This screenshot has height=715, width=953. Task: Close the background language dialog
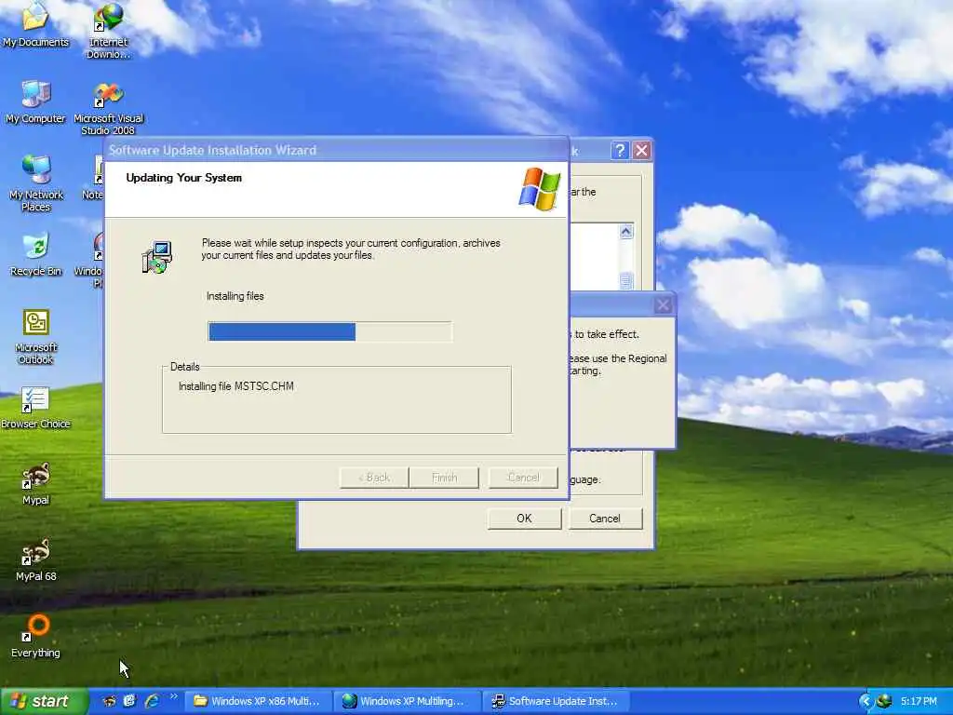coord(641,150)
